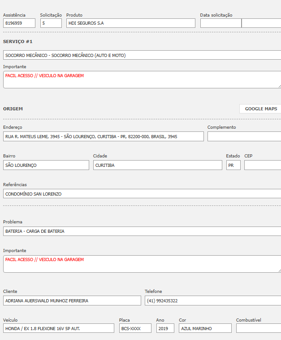
Task: Focus the empty Complemento field
Action: point(244,136)
